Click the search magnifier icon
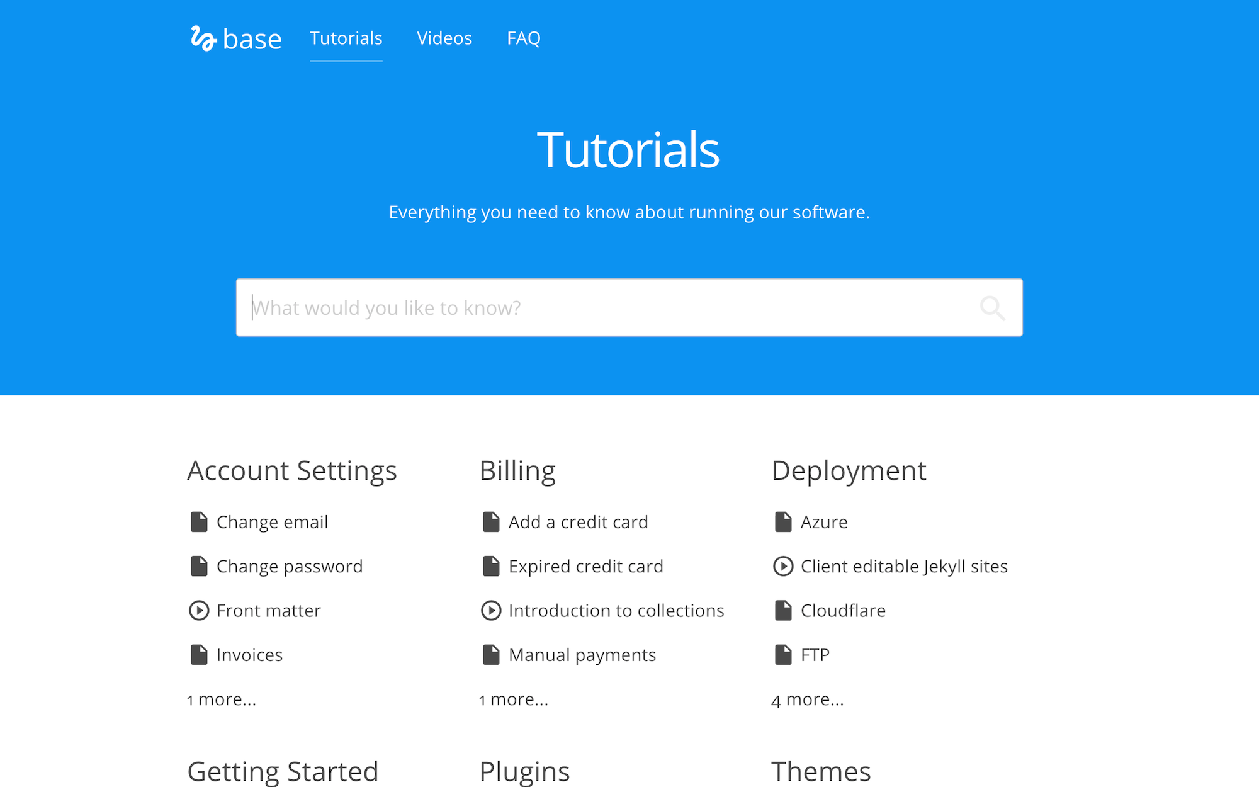This screenshot has width=1259, height=787. click(x=992, y=308)
